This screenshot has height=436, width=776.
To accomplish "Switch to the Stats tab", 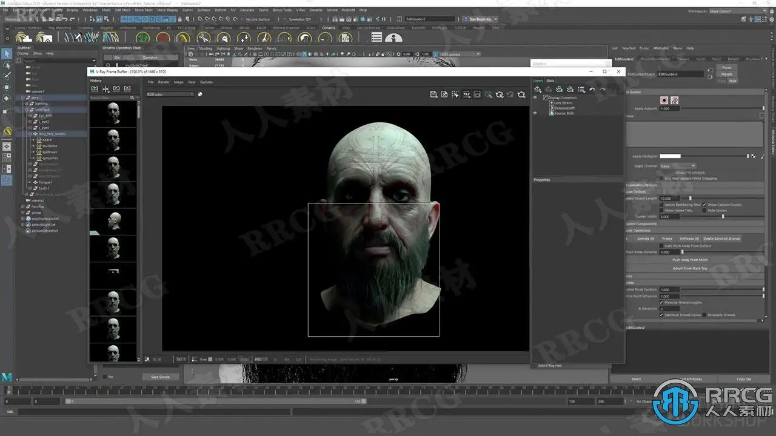I will (x=550, y=81).
